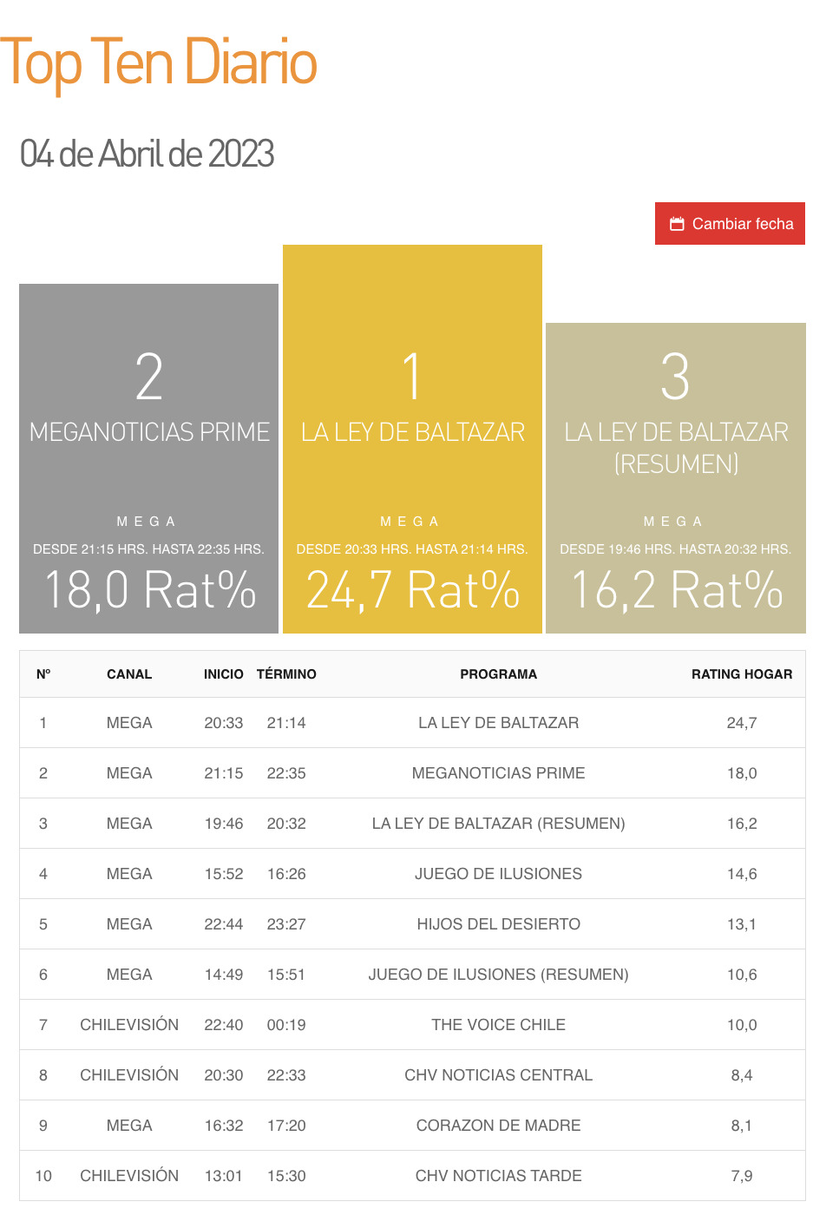Viewport: 826px width, 1215px height.
Task: Click the CHV NOTICIAS TARDE row
Action: (499, 1175)
